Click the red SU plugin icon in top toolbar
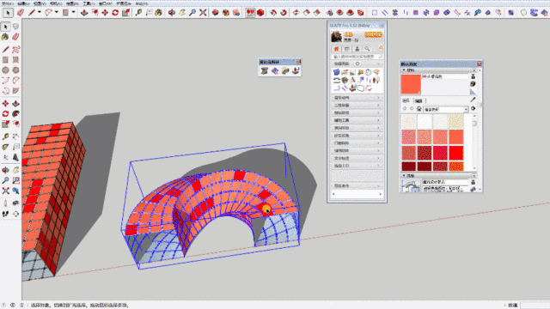Image resolution: width=550 pixels, height=309 pixels. click(250, 13)
